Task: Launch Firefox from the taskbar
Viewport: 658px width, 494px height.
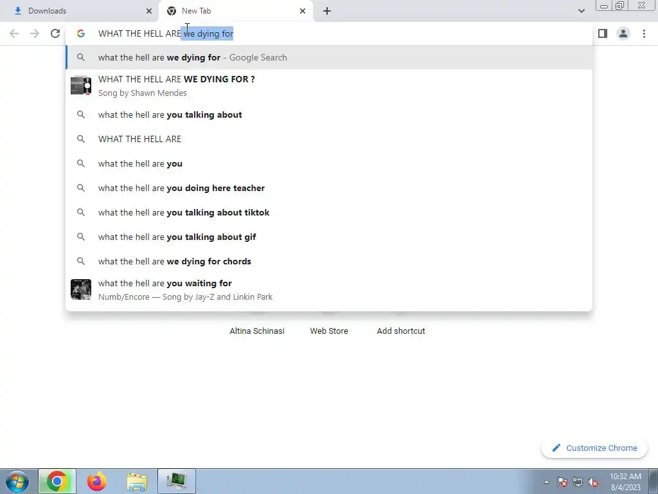Action: tap(97, 481)
